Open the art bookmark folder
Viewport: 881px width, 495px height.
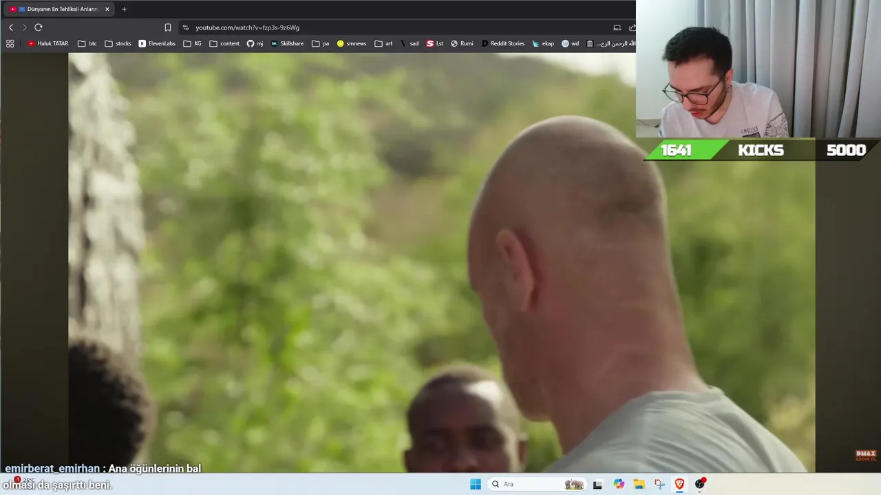(x=384, y=43)
